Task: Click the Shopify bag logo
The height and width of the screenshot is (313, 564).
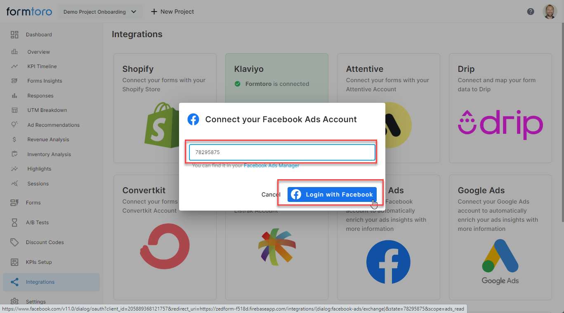Action: pos(162,125)
